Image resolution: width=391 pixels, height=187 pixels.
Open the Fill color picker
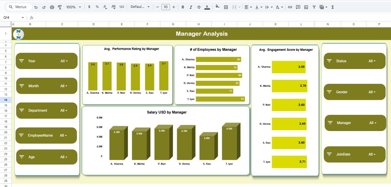point(217,7)
